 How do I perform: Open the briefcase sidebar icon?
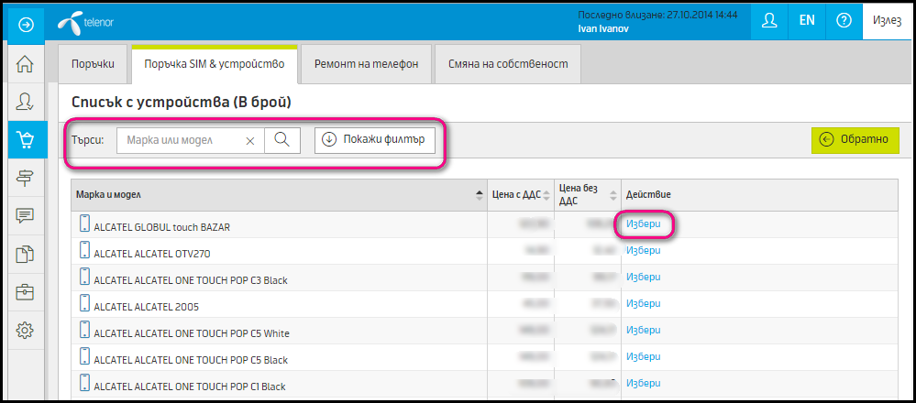24,292
